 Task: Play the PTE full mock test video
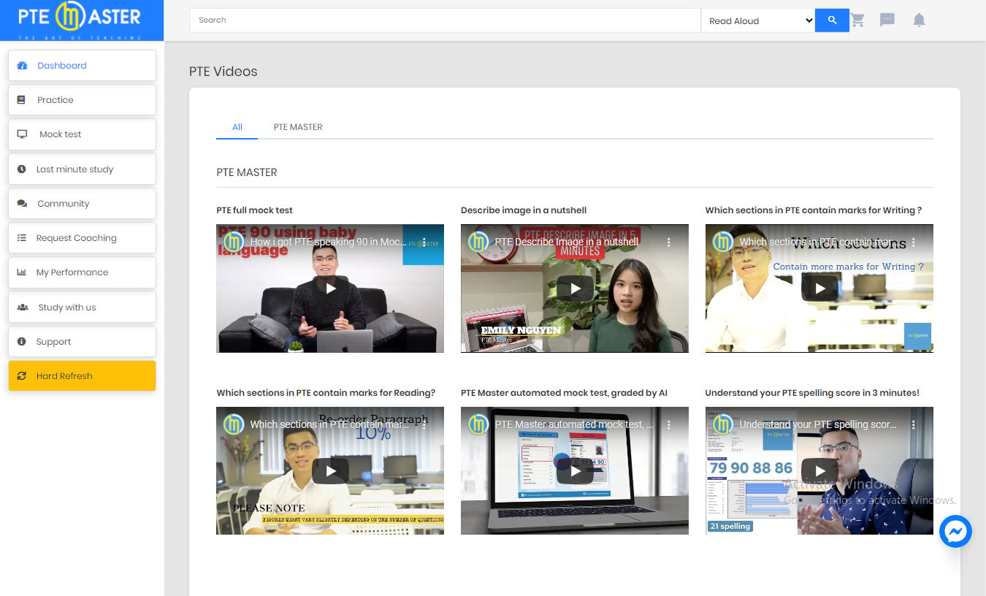point(330,289)
